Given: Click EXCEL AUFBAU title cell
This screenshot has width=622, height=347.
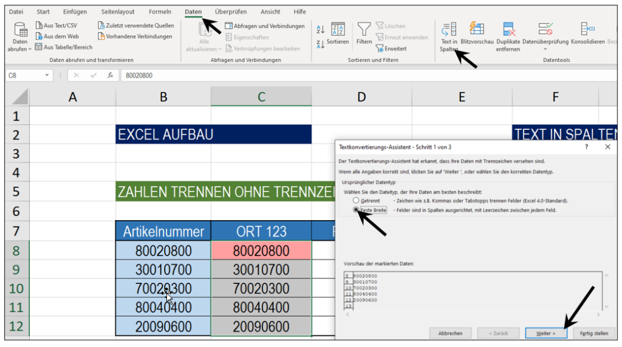Looking at the screenshot, I should tap(213, 134).
